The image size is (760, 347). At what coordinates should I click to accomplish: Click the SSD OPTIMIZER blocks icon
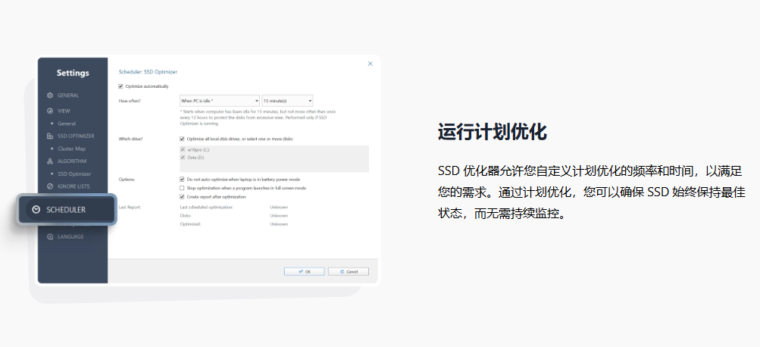pyautogui.click(x=50, y=136)
